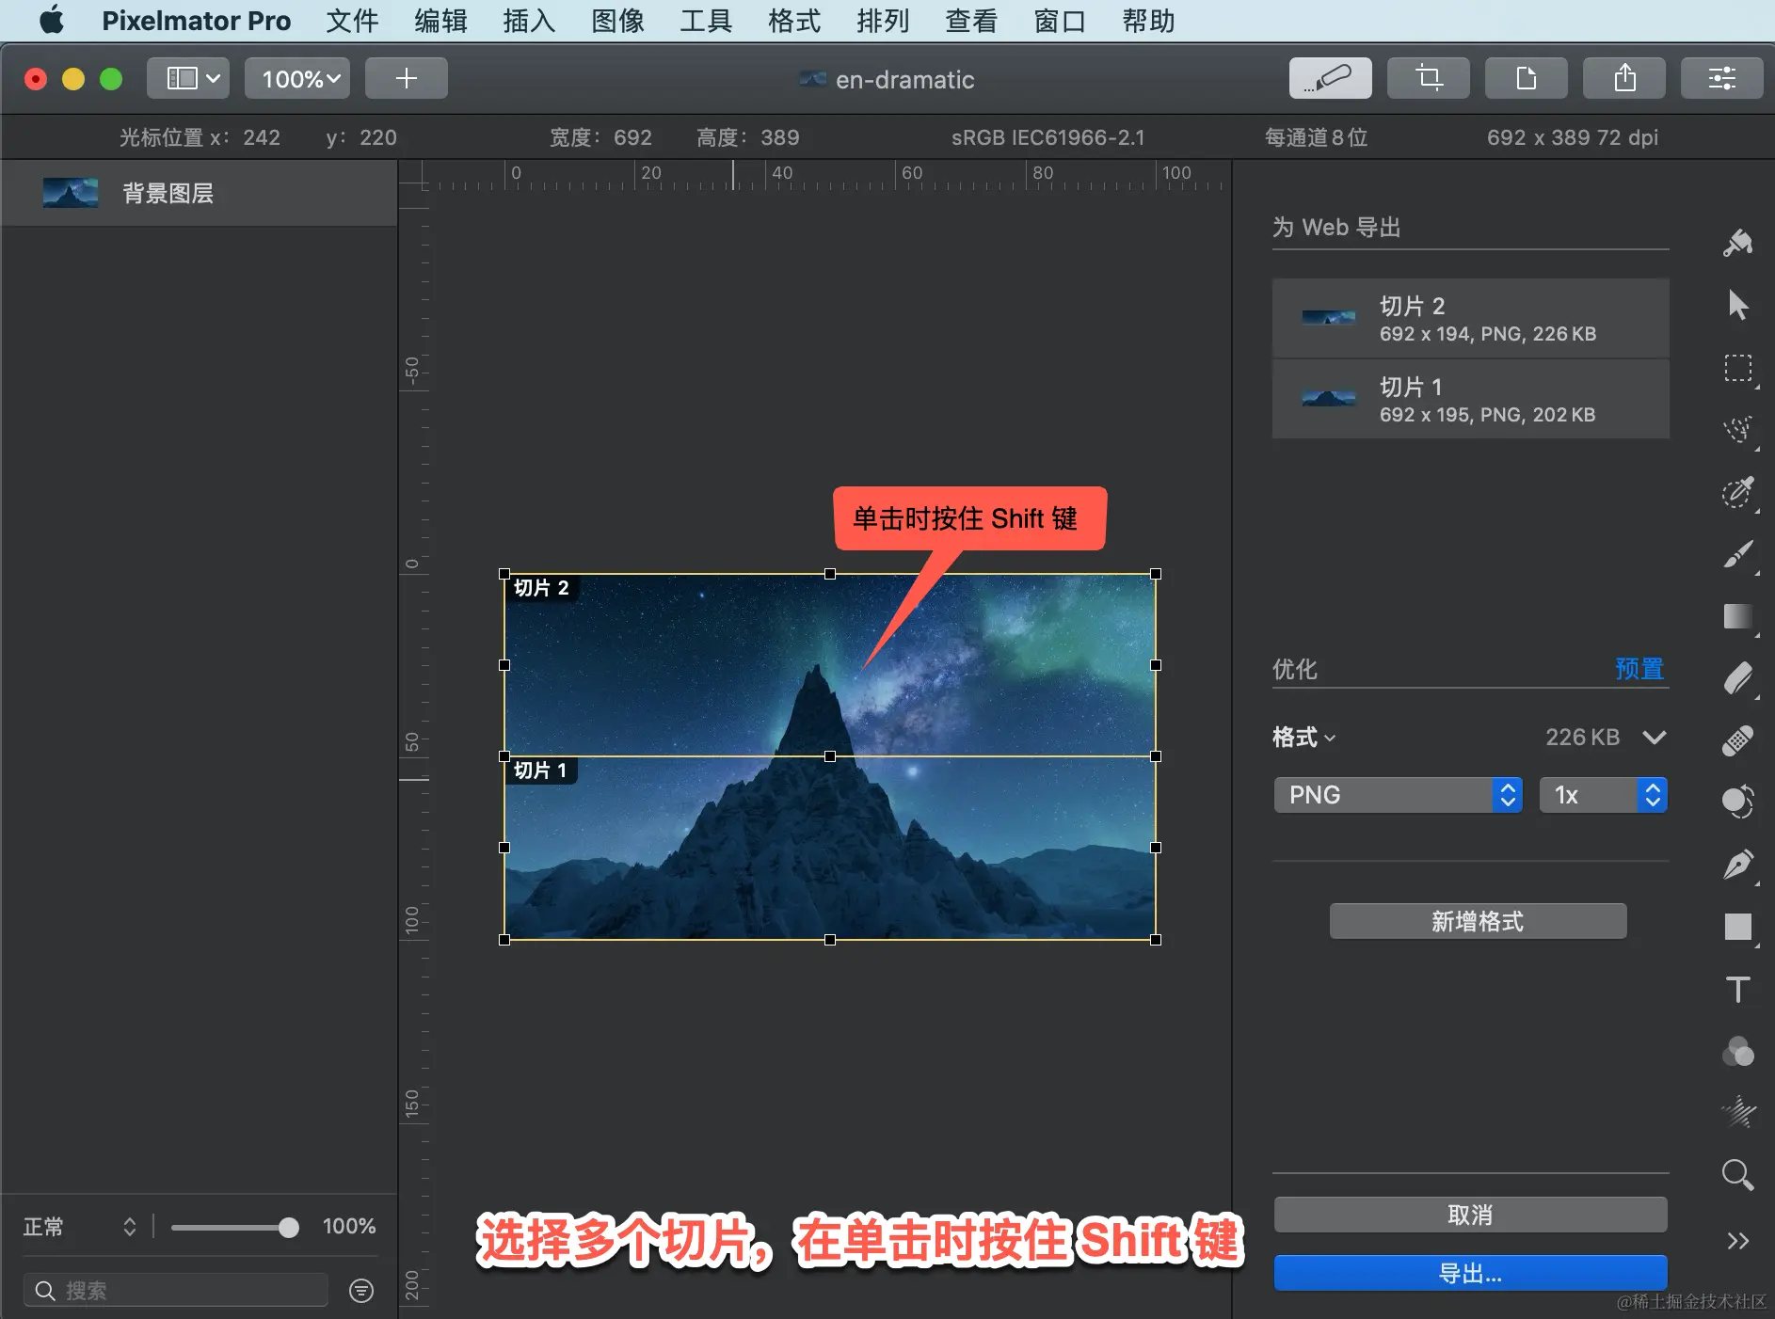Screen dimensions: 1775x1319
Task: Click the 692 x 389 72 dpi text
Action: point(1572,137)
